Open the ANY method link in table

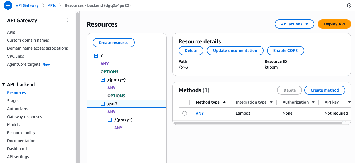(x=200, y=113)
